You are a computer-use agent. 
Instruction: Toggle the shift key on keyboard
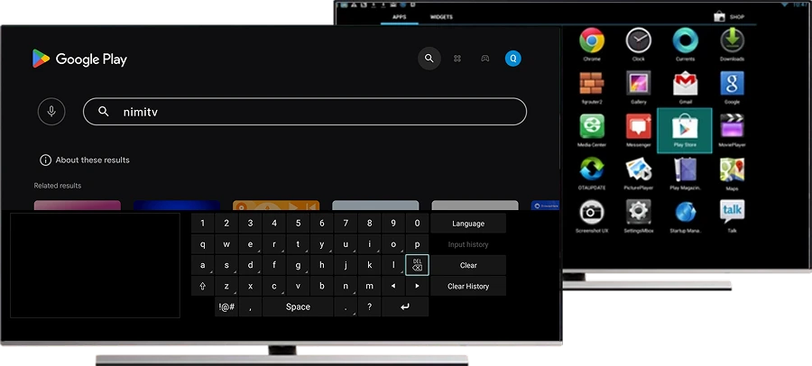[202, 286]
